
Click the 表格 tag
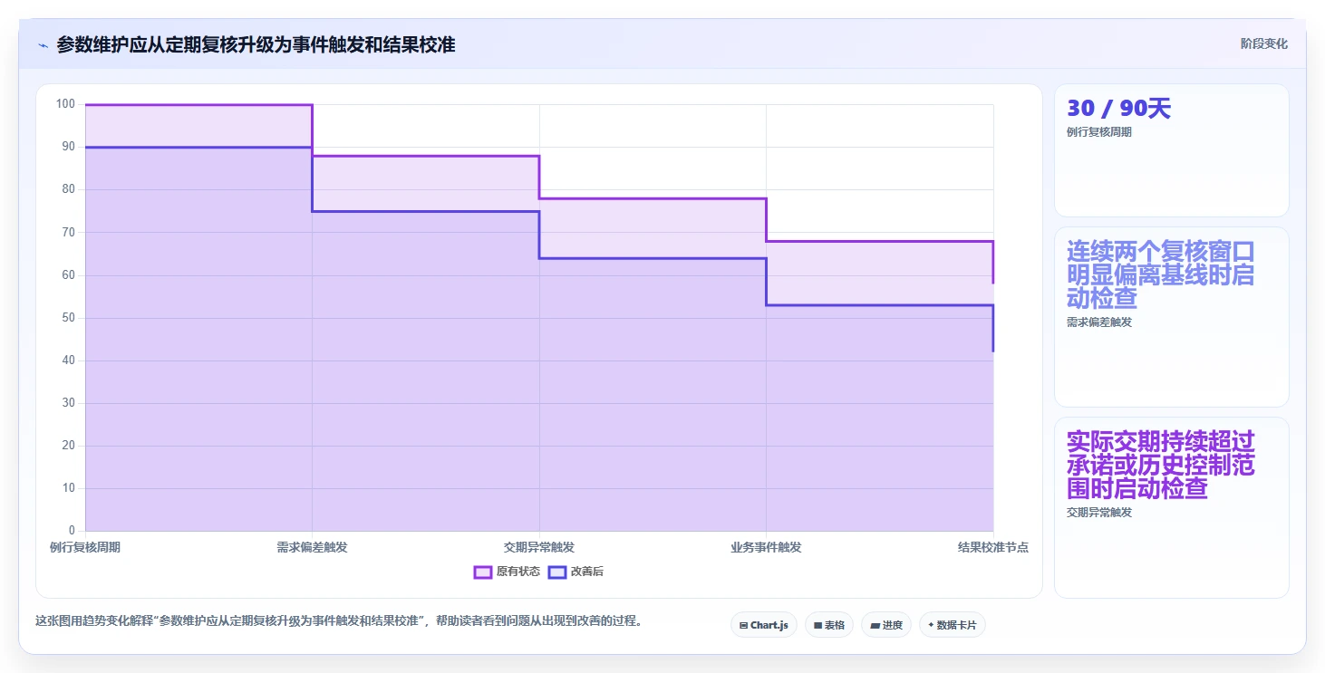tap(828, 625)
